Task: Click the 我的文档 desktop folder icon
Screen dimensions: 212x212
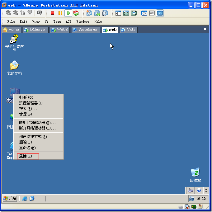Action: (14, 68)
